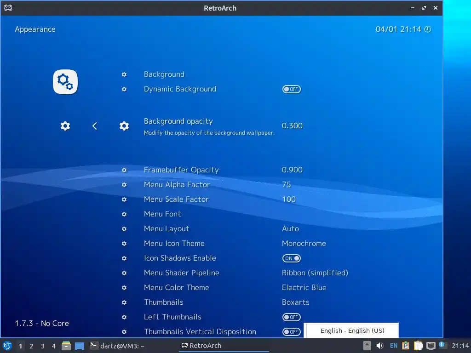This screenshot has height=353, width=471.
Task: Click gear icon beside Background opacity
Action: (124, 126)
